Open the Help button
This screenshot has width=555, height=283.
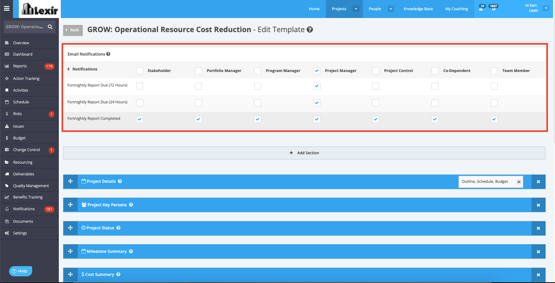coord(20,271)
